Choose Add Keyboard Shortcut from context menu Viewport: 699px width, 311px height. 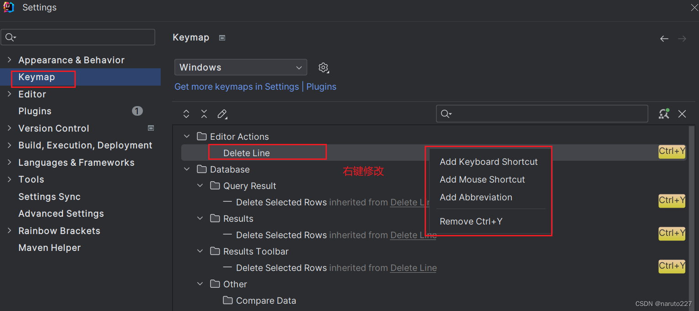click(489, 162)
